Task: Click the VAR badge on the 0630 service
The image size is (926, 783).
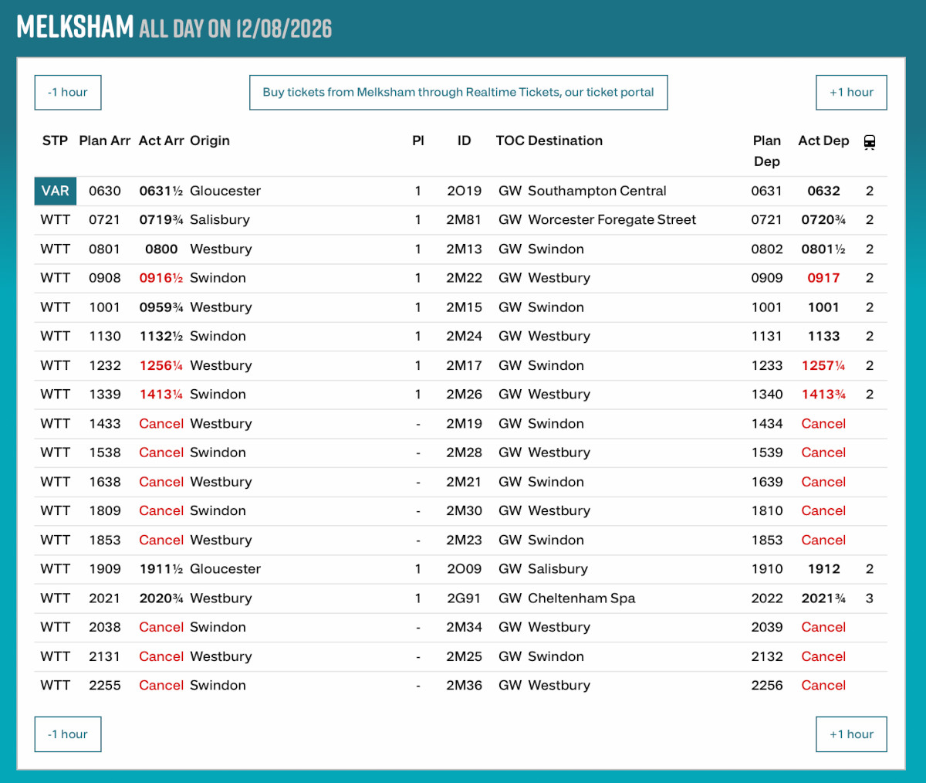Action: click(56, 191)
